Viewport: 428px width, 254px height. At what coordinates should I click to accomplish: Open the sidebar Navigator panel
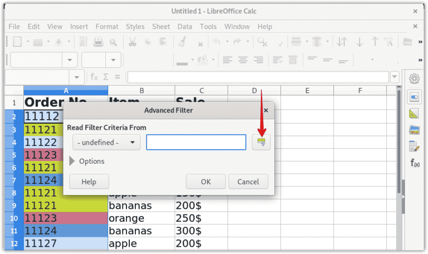[414, 146]
